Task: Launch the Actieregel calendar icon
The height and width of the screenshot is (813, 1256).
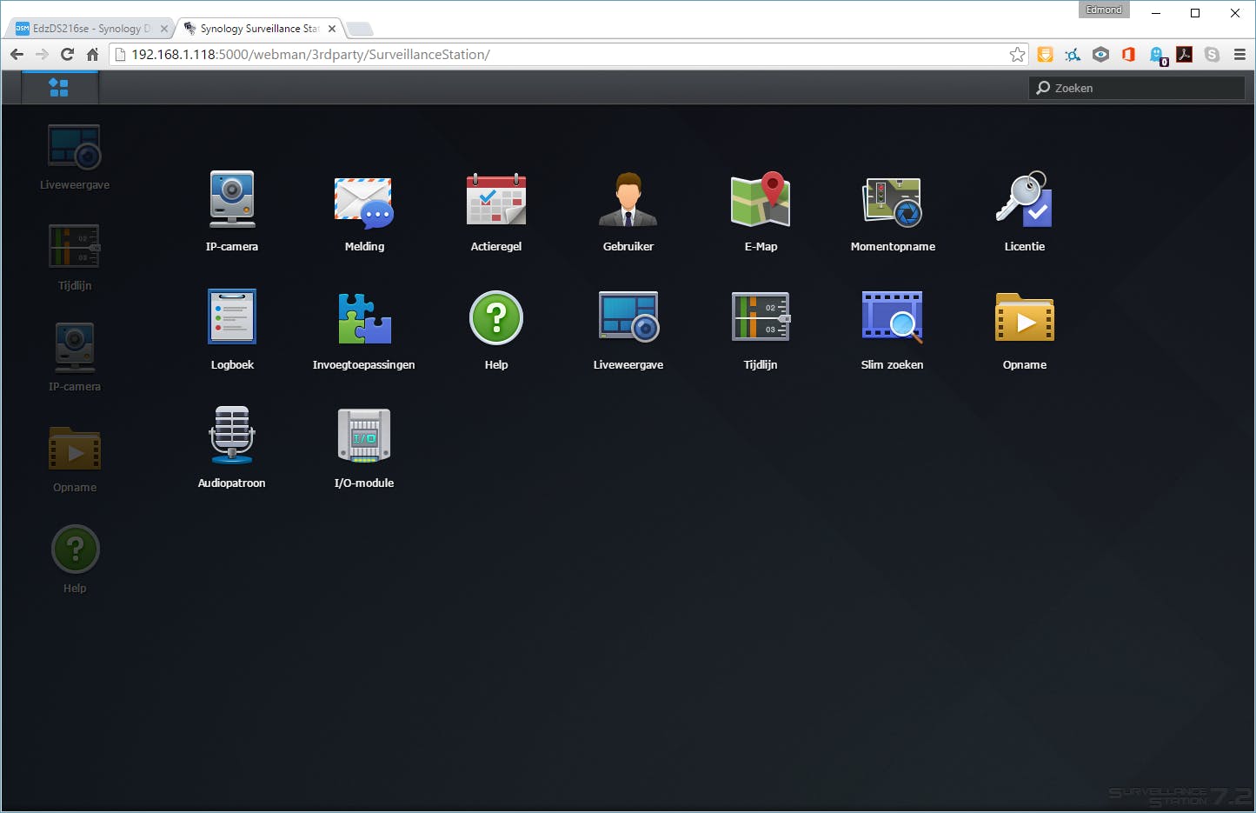Action: click(x=496, y=200)
